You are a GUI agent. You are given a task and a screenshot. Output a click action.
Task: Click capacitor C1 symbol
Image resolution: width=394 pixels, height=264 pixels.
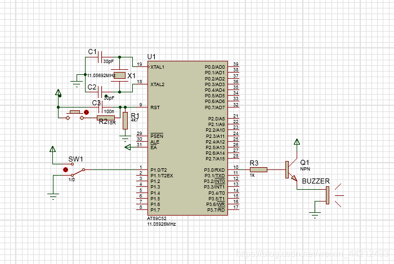coord(100,58)
